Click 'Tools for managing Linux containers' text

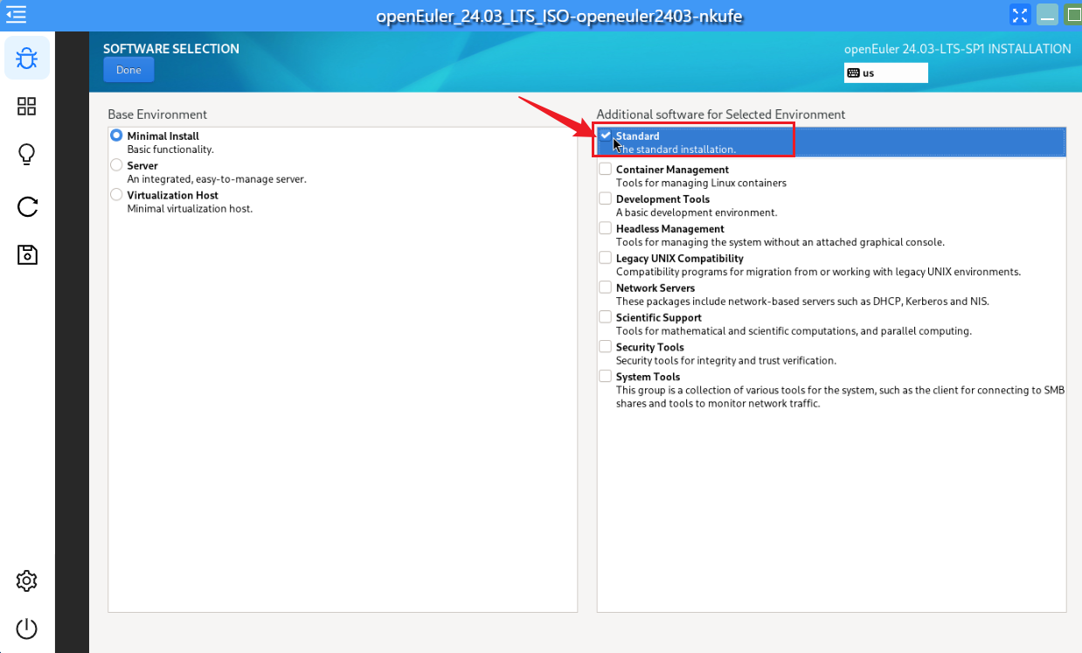(x=701, y=183)
